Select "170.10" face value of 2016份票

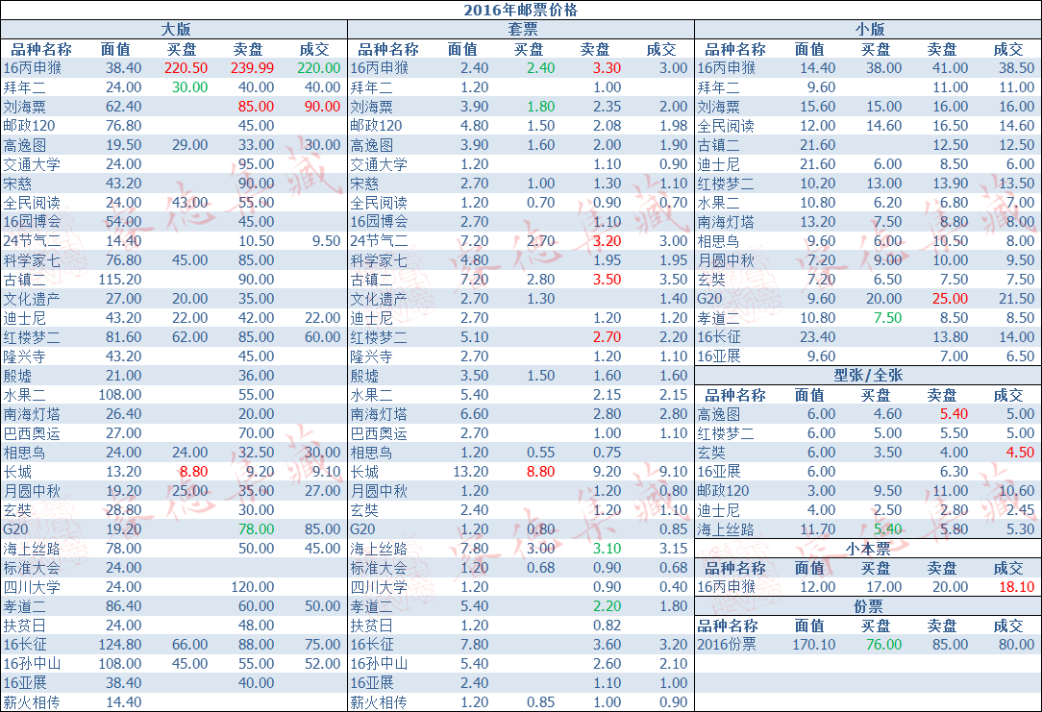tap(814, 644)
